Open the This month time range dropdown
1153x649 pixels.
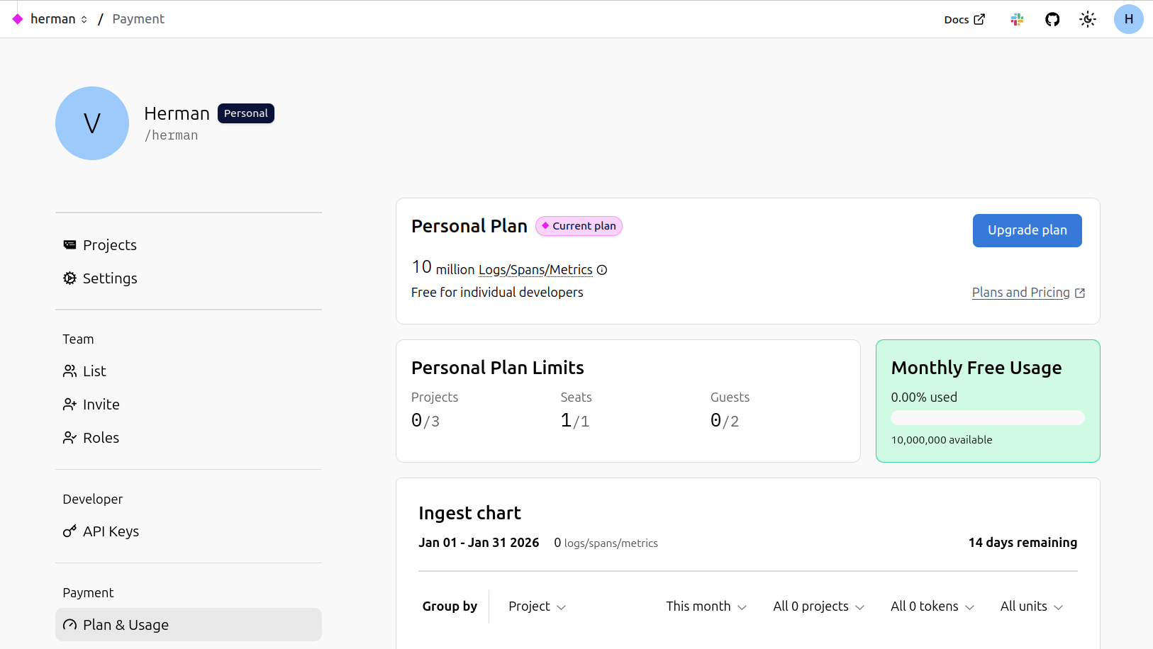click(x=706, y=606)
